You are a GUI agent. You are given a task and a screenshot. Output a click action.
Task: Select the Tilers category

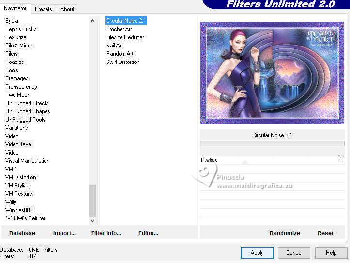(12, 54)
